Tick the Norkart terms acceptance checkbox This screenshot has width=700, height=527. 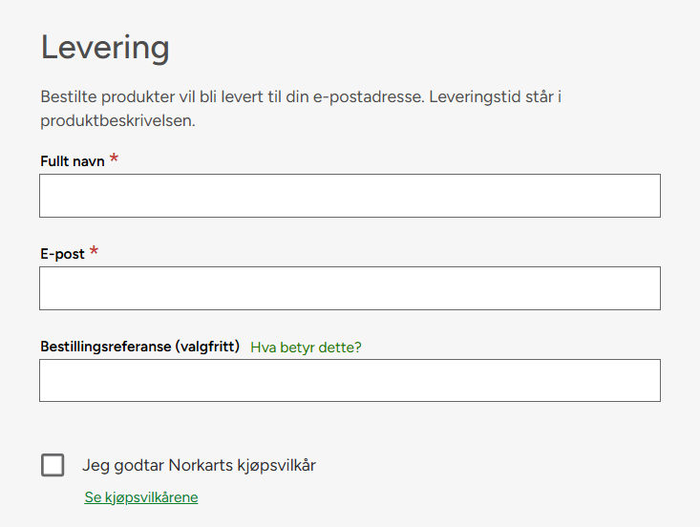(53, 465)
